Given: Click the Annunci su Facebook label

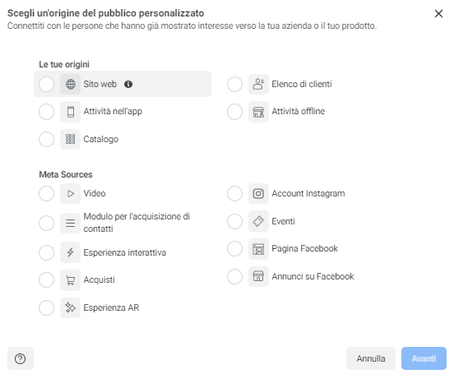Looking at the screenshot, I should pyautogui.click(x=313, y=276).
